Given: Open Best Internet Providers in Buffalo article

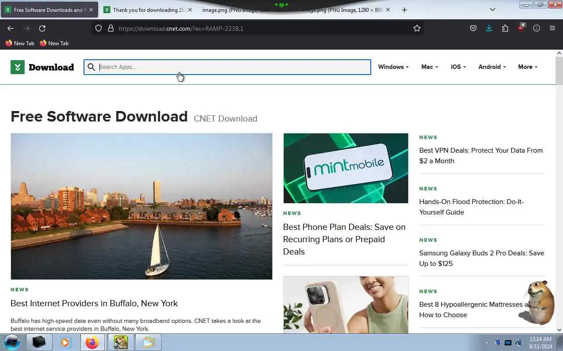Looking at the screenshot, I should click(94, 303).
